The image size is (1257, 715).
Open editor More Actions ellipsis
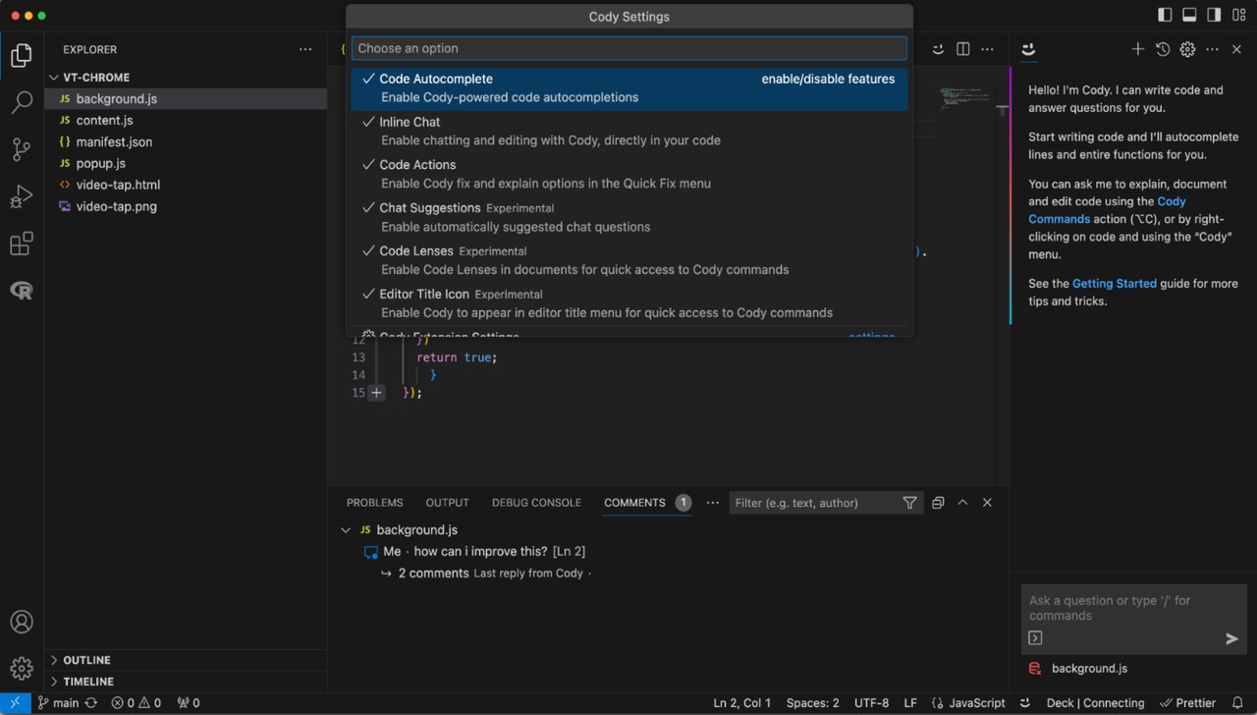(x=988, y=49)
